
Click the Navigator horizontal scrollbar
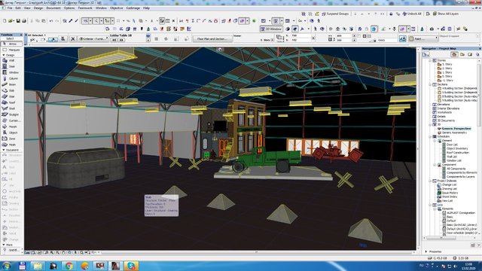[441, 238]
